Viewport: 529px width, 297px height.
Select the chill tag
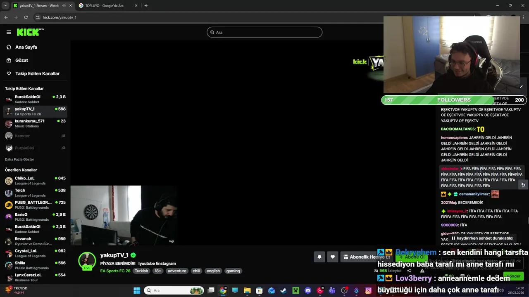pos(196,271)
